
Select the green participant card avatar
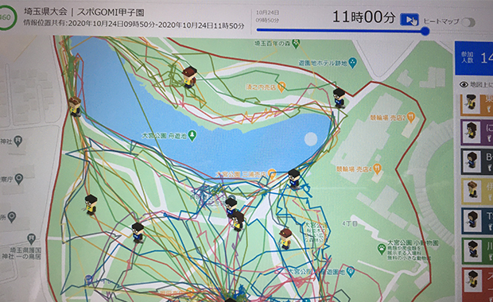click(x=472, y=250)
